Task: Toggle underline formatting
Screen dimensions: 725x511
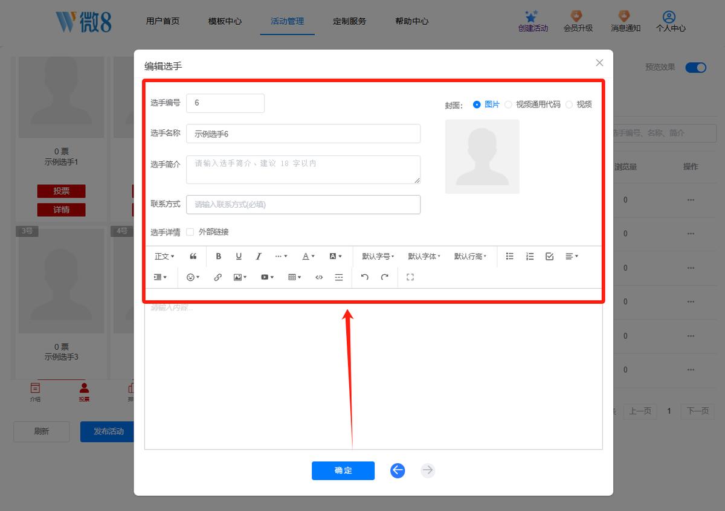Action: (239, 256)
